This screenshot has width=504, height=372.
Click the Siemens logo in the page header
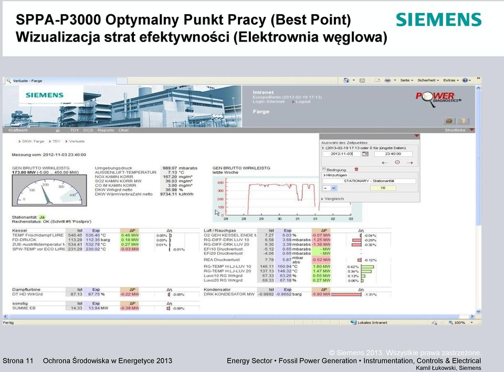click(44, 95)
